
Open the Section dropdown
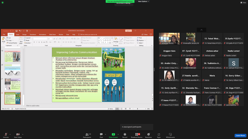click(28, 43)
